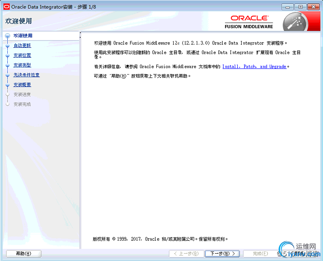Click the welcome text mentioning 12c (12.2.1.3.0)
Image resolution: width=323 pixels, height=261 pixels.
coord(190,43)
